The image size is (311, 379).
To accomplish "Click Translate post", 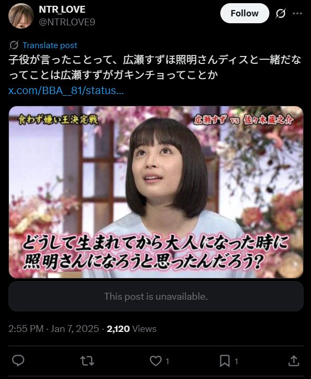I will (x=50, y=45).
